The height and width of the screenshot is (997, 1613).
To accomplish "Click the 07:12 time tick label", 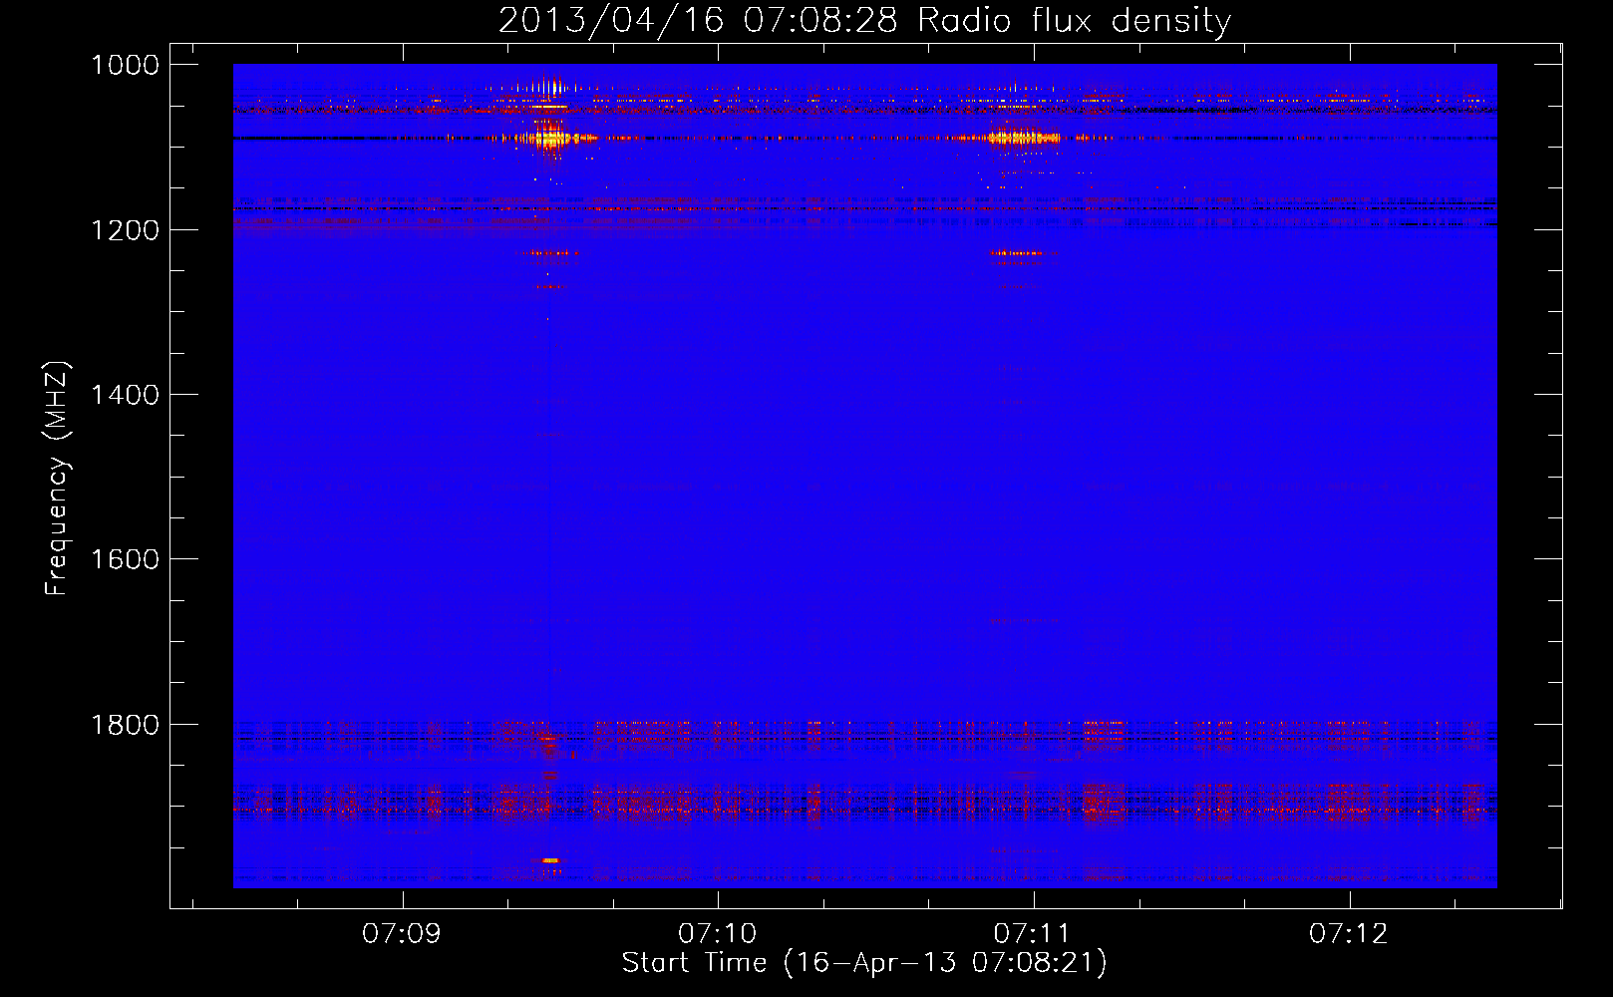I will coord(1348,934).
